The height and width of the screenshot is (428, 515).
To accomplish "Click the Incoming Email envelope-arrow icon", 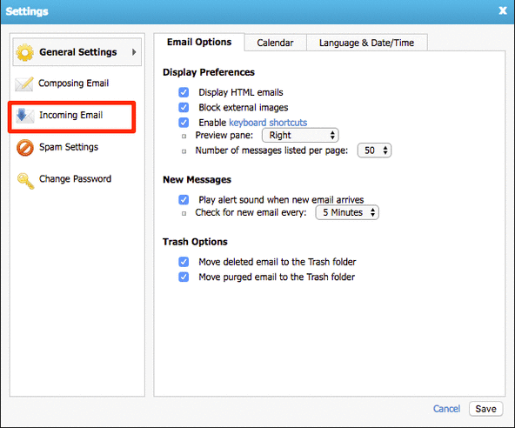I will click(25, 116).
